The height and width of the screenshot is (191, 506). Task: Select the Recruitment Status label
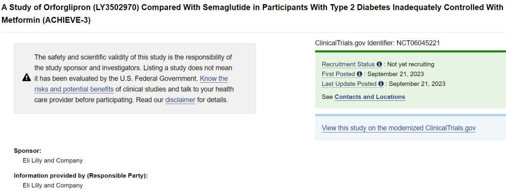coord(348,64)
